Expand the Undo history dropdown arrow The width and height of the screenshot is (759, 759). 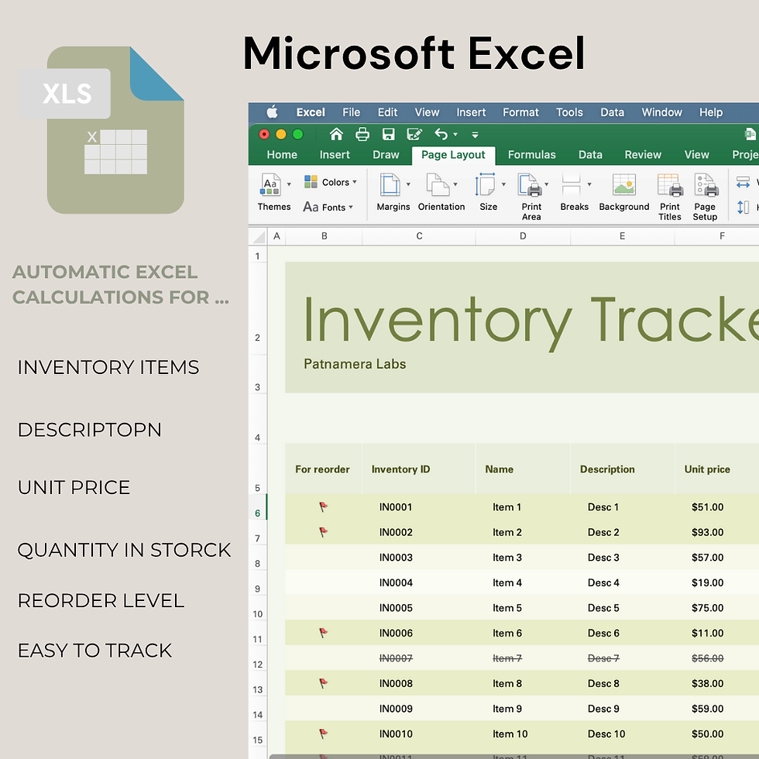(455, 135)
